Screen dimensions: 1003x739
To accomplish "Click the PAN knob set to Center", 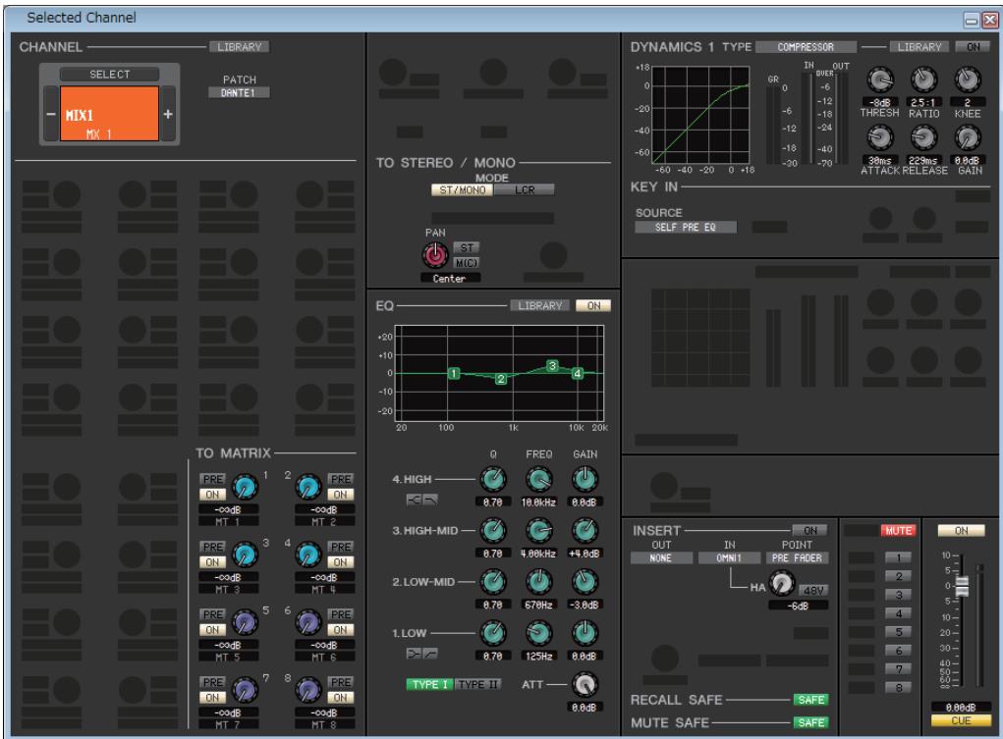I will coord(435,256).
